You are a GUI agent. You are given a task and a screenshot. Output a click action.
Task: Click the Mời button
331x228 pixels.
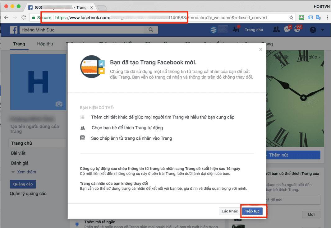click(x=311, y=215)
